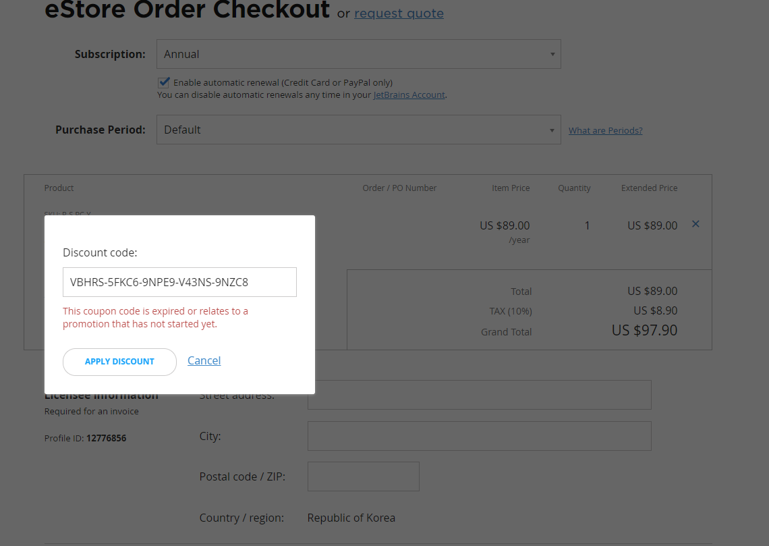This screenshot has height=546, width=769.
Task: Click the expired coupon error message
Action: (155, 317)
